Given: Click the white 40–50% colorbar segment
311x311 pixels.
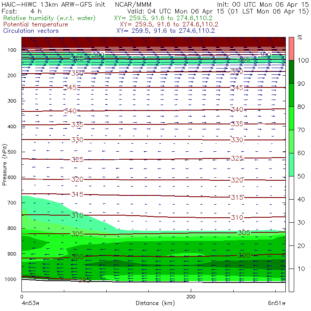Looking at the screenshot, I should click(291, 188).
